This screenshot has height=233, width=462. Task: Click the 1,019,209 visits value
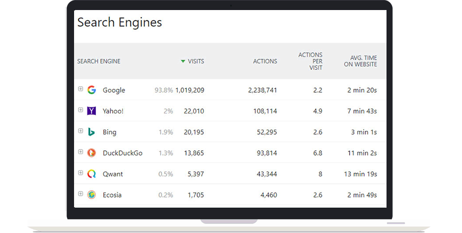(x=190, y=90)
